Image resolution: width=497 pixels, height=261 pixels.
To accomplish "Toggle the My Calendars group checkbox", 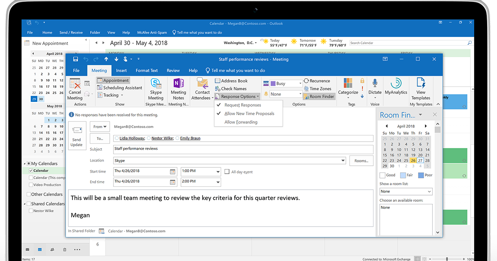I will pyautogui.click(x=29, y=164).
